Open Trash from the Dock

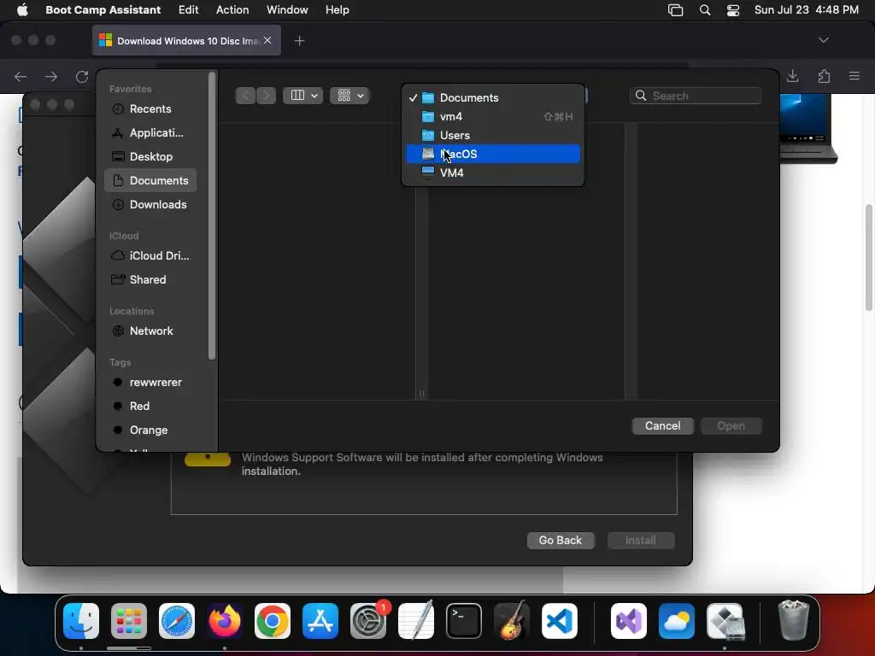tap(793, 621)
